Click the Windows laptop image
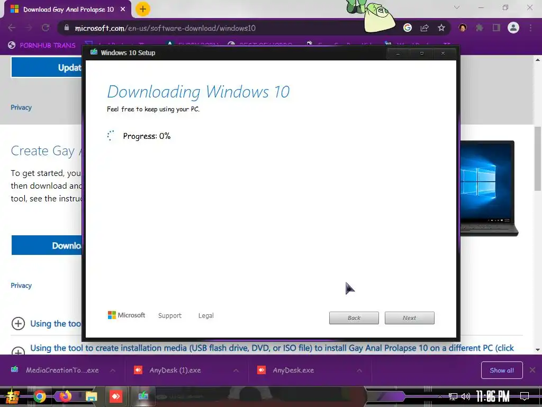542x407 pixels. [489, 189]
